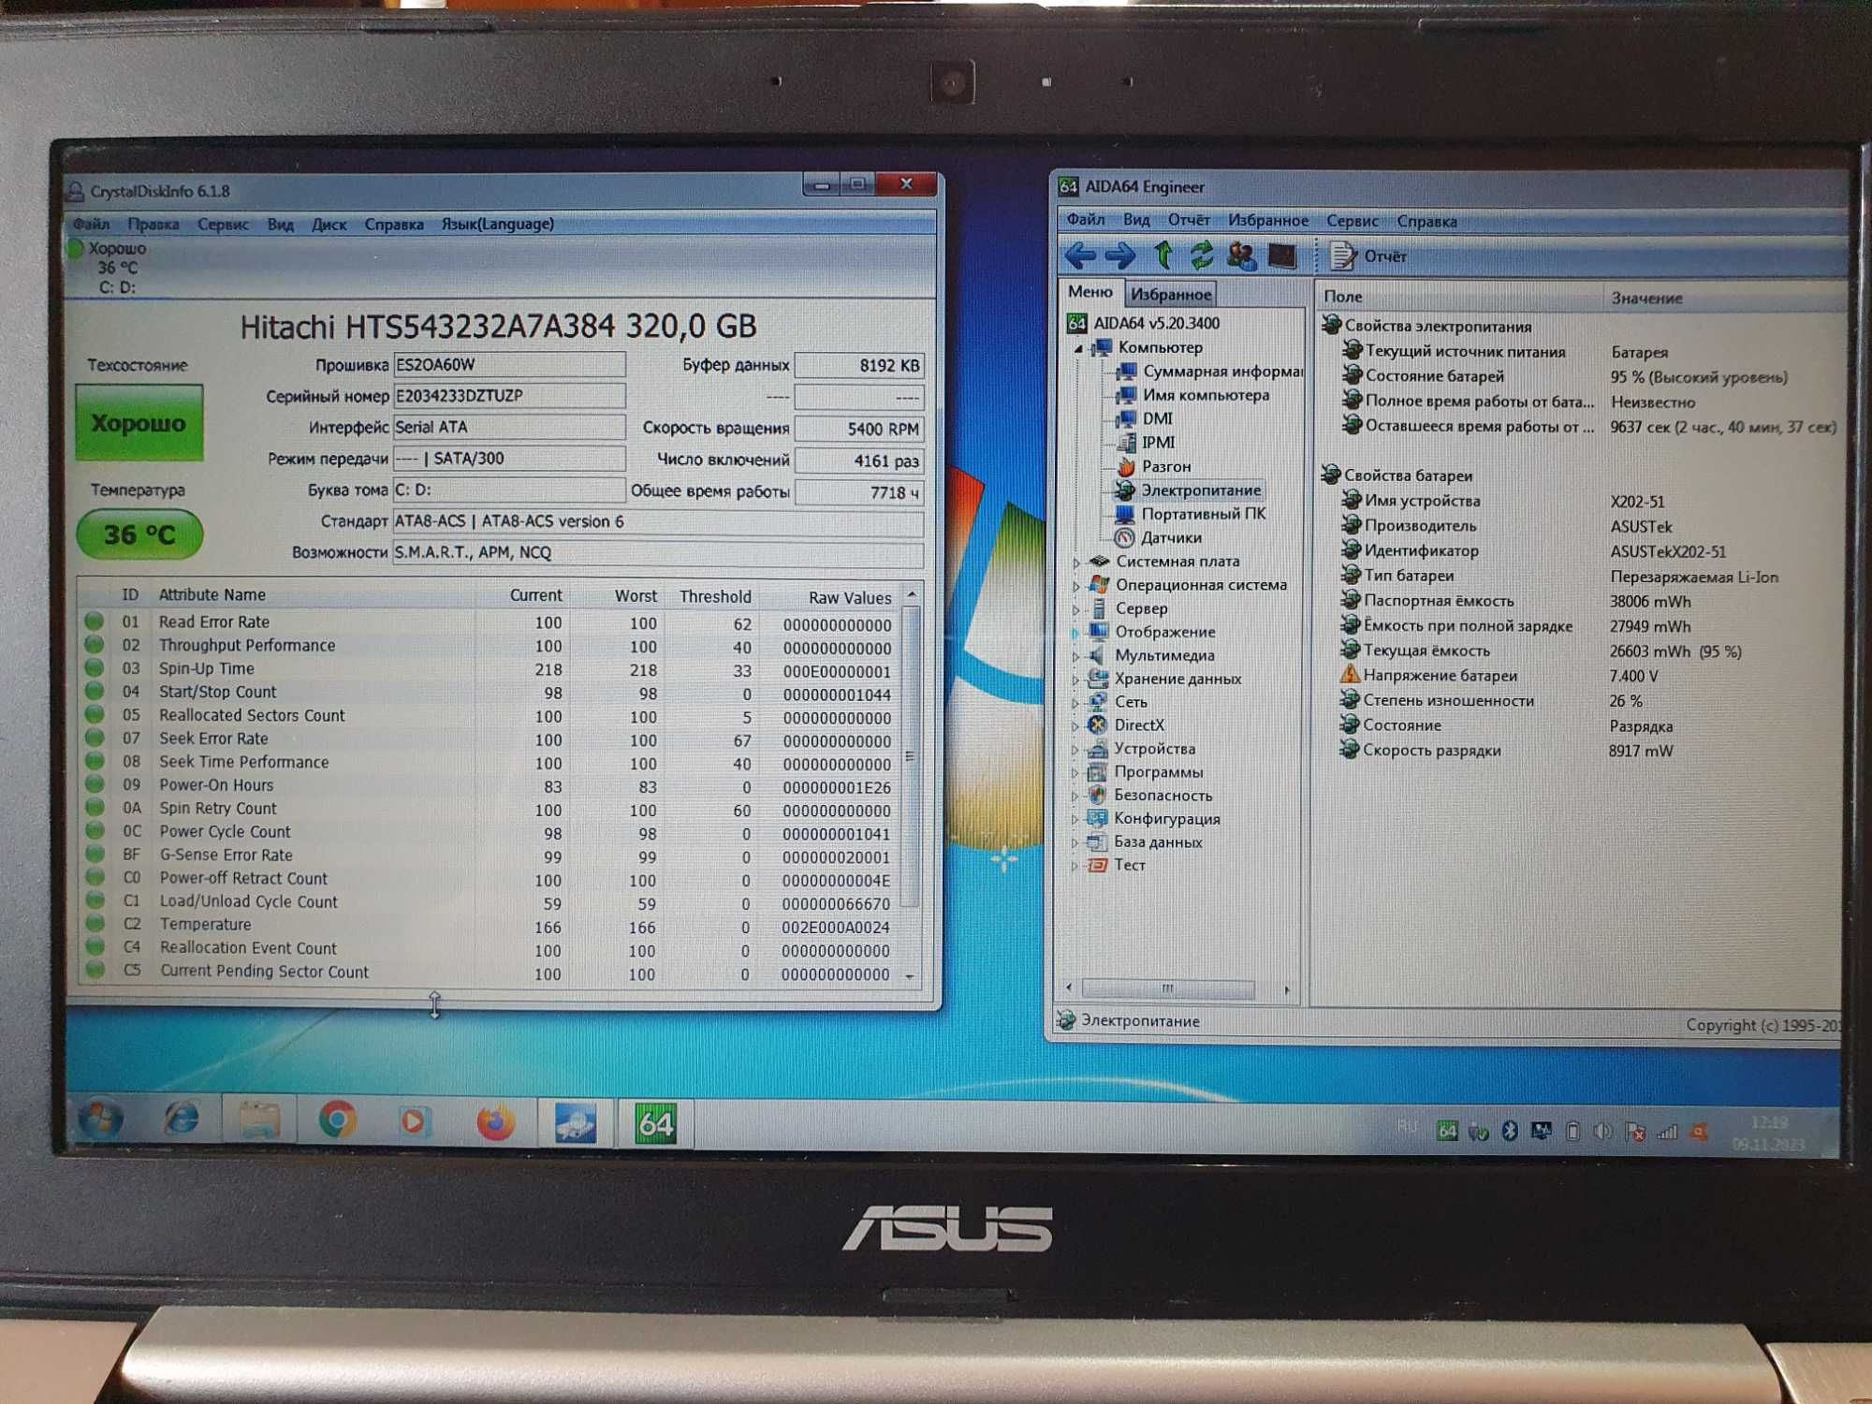The image size is (1872, 1404).
Task: Expand the Безопасность tree node
Action: [1076, 796]
